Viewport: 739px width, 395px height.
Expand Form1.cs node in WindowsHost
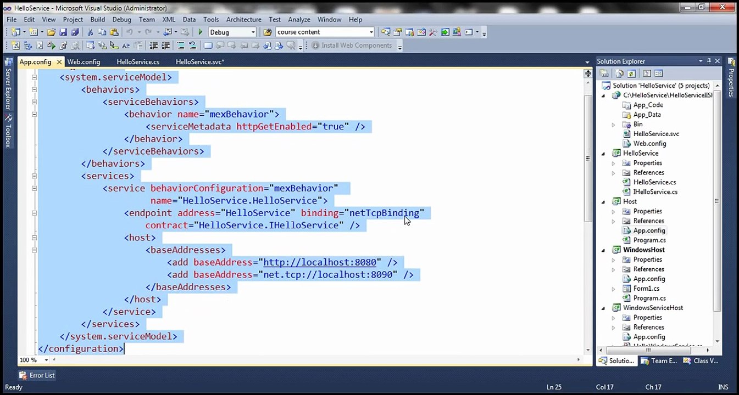point(613,289)
